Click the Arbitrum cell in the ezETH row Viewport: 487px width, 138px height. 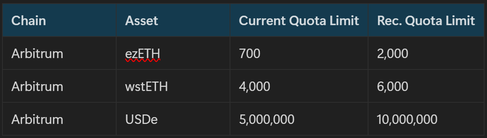[x=37, y=53]
